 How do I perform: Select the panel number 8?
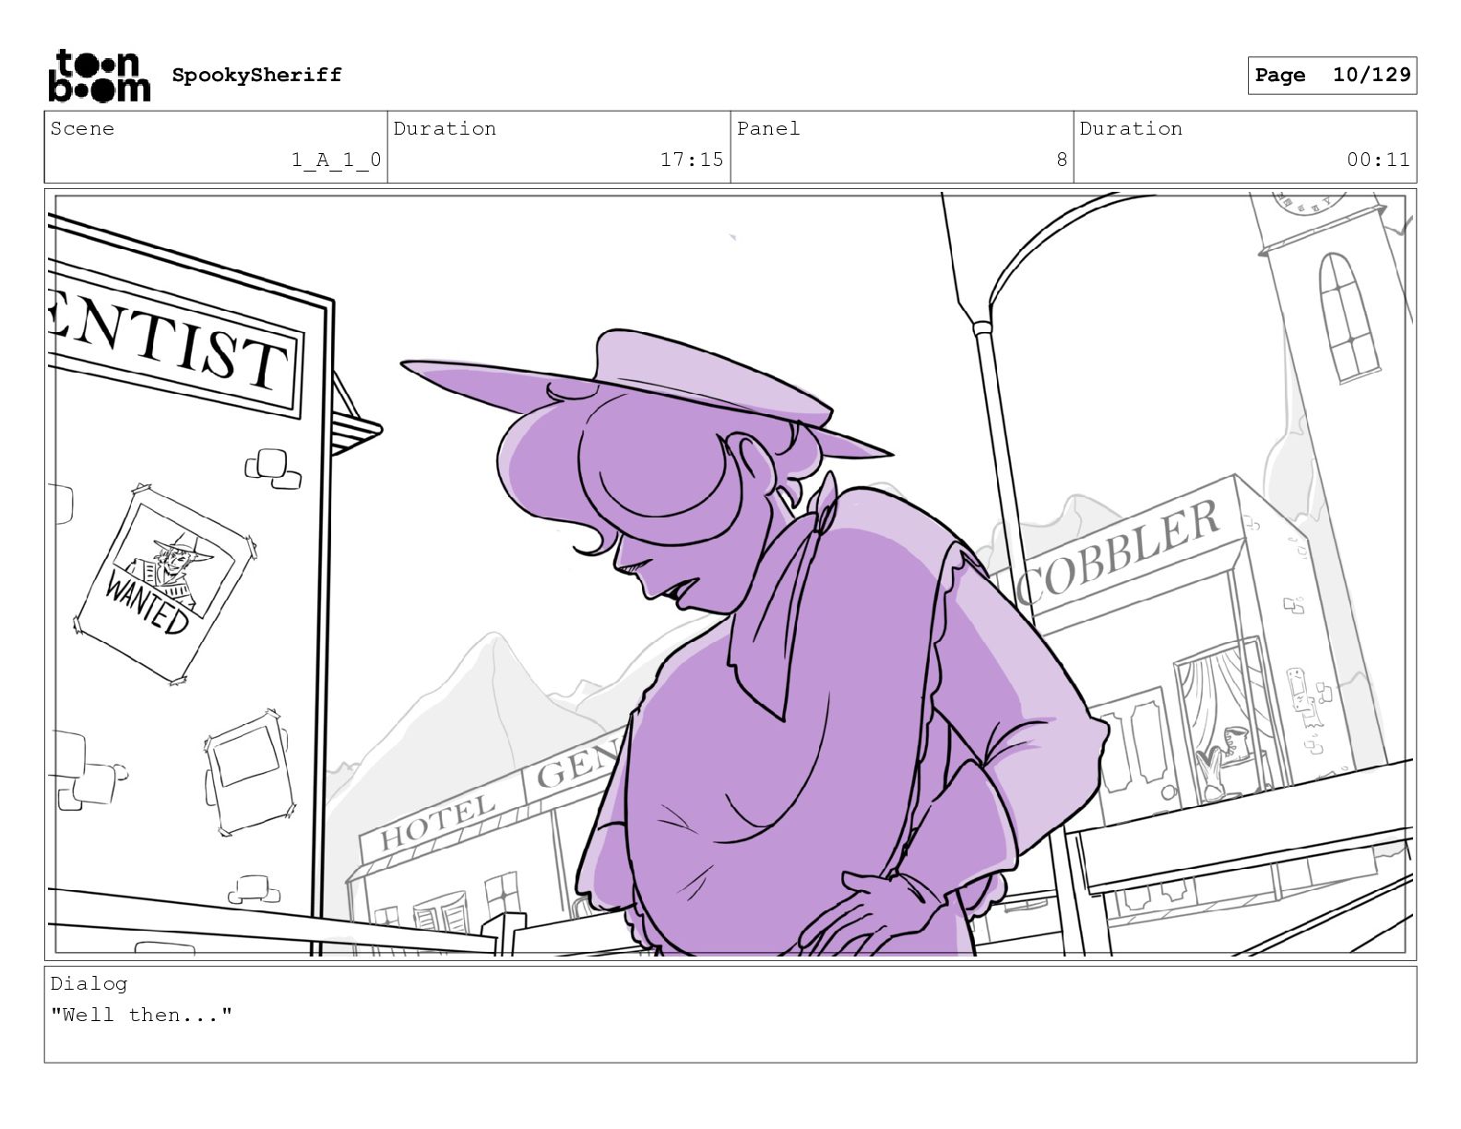click(x=1062, y=160)
